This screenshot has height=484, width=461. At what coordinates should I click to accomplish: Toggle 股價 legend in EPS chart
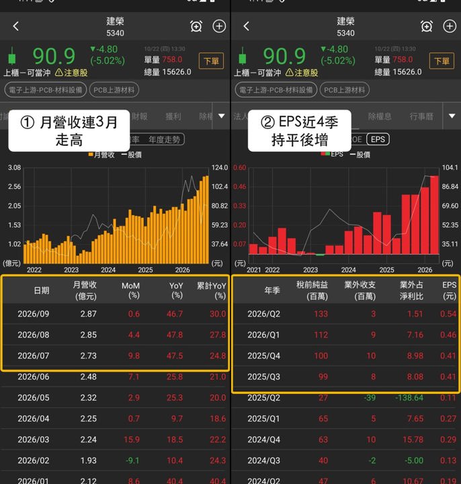pos(360,155)
